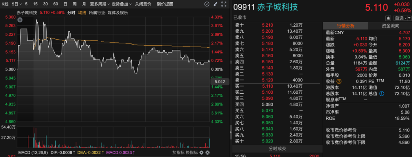412x157 pixels.
Task: Expand chart to fullscreen with arrows icon
Action: (x=224, y=4)
